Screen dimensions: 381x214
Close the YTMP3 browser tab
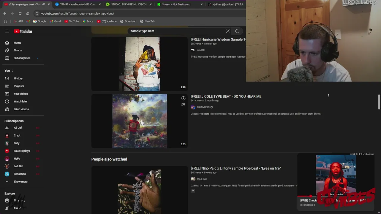100,4
